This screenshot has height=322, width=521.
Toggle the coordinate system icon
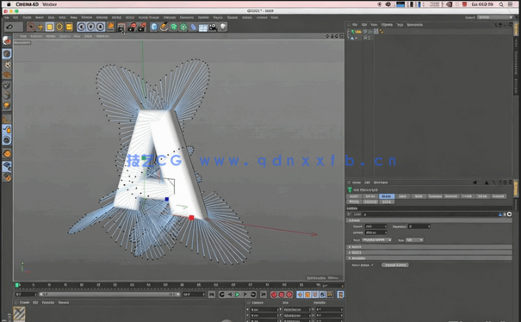coord(110,27)
